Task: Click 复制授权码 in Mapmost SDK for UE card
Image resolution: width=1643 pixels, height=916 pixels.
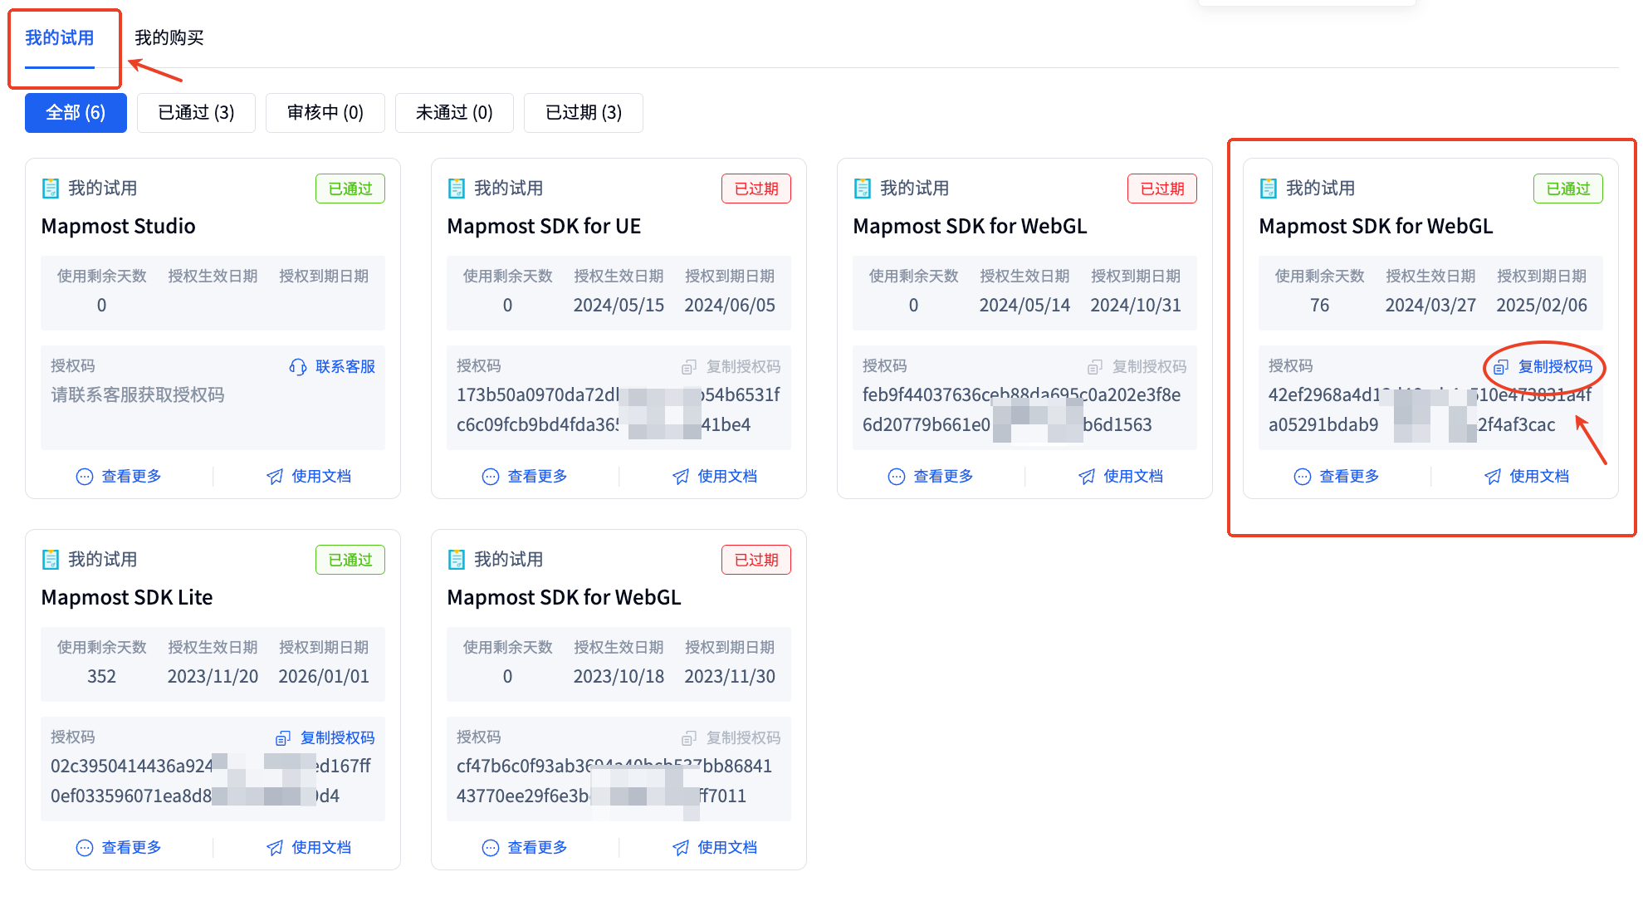Action: (743, 367)
